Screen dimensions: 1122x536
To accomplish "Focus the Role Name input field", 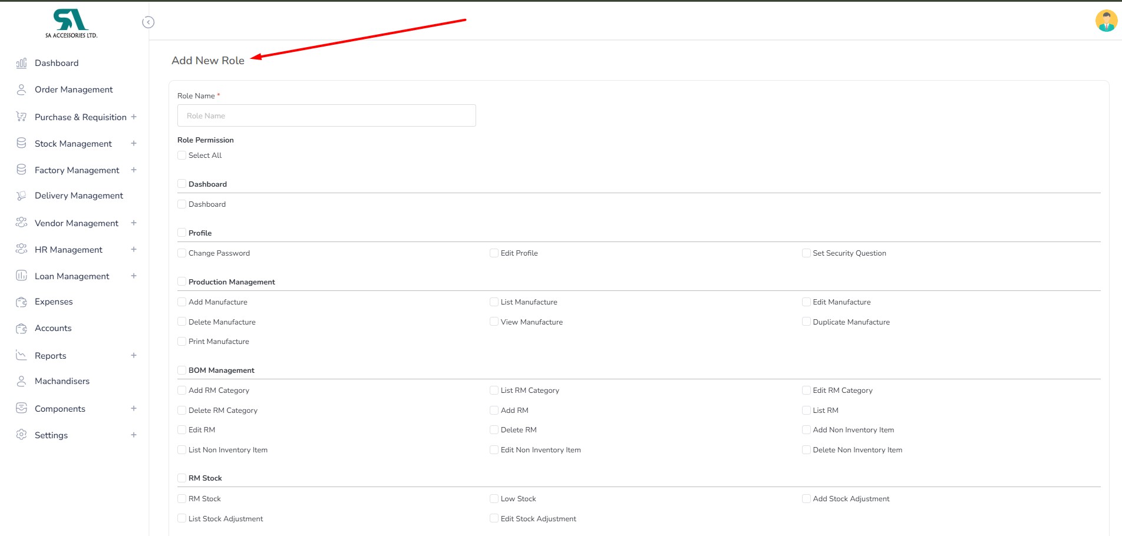I will (x=326, y=115).
